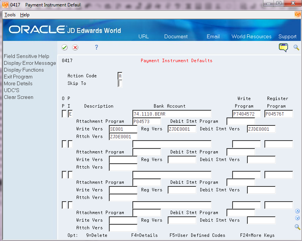This screenshot has width=302, height=241.
Task: Click the orange icon right of menu bar
Action: tap(297, 15)
